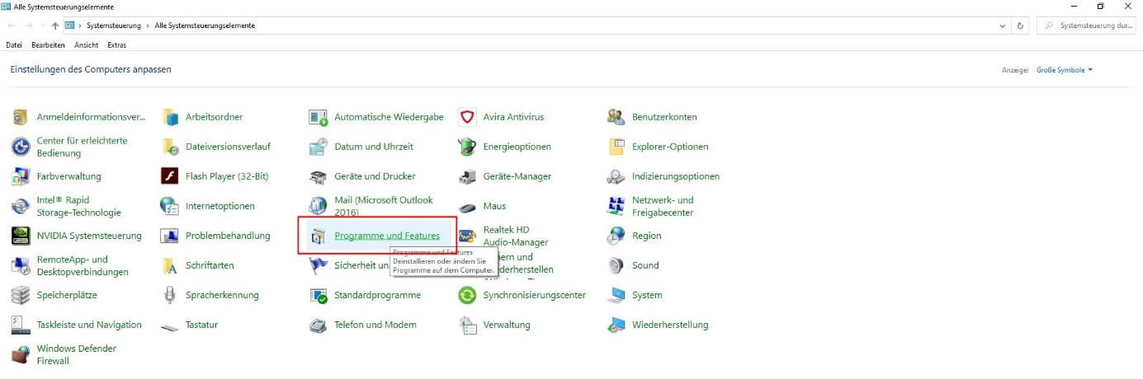Open the Anmeldeinformationsverwaltung icon

21,117
